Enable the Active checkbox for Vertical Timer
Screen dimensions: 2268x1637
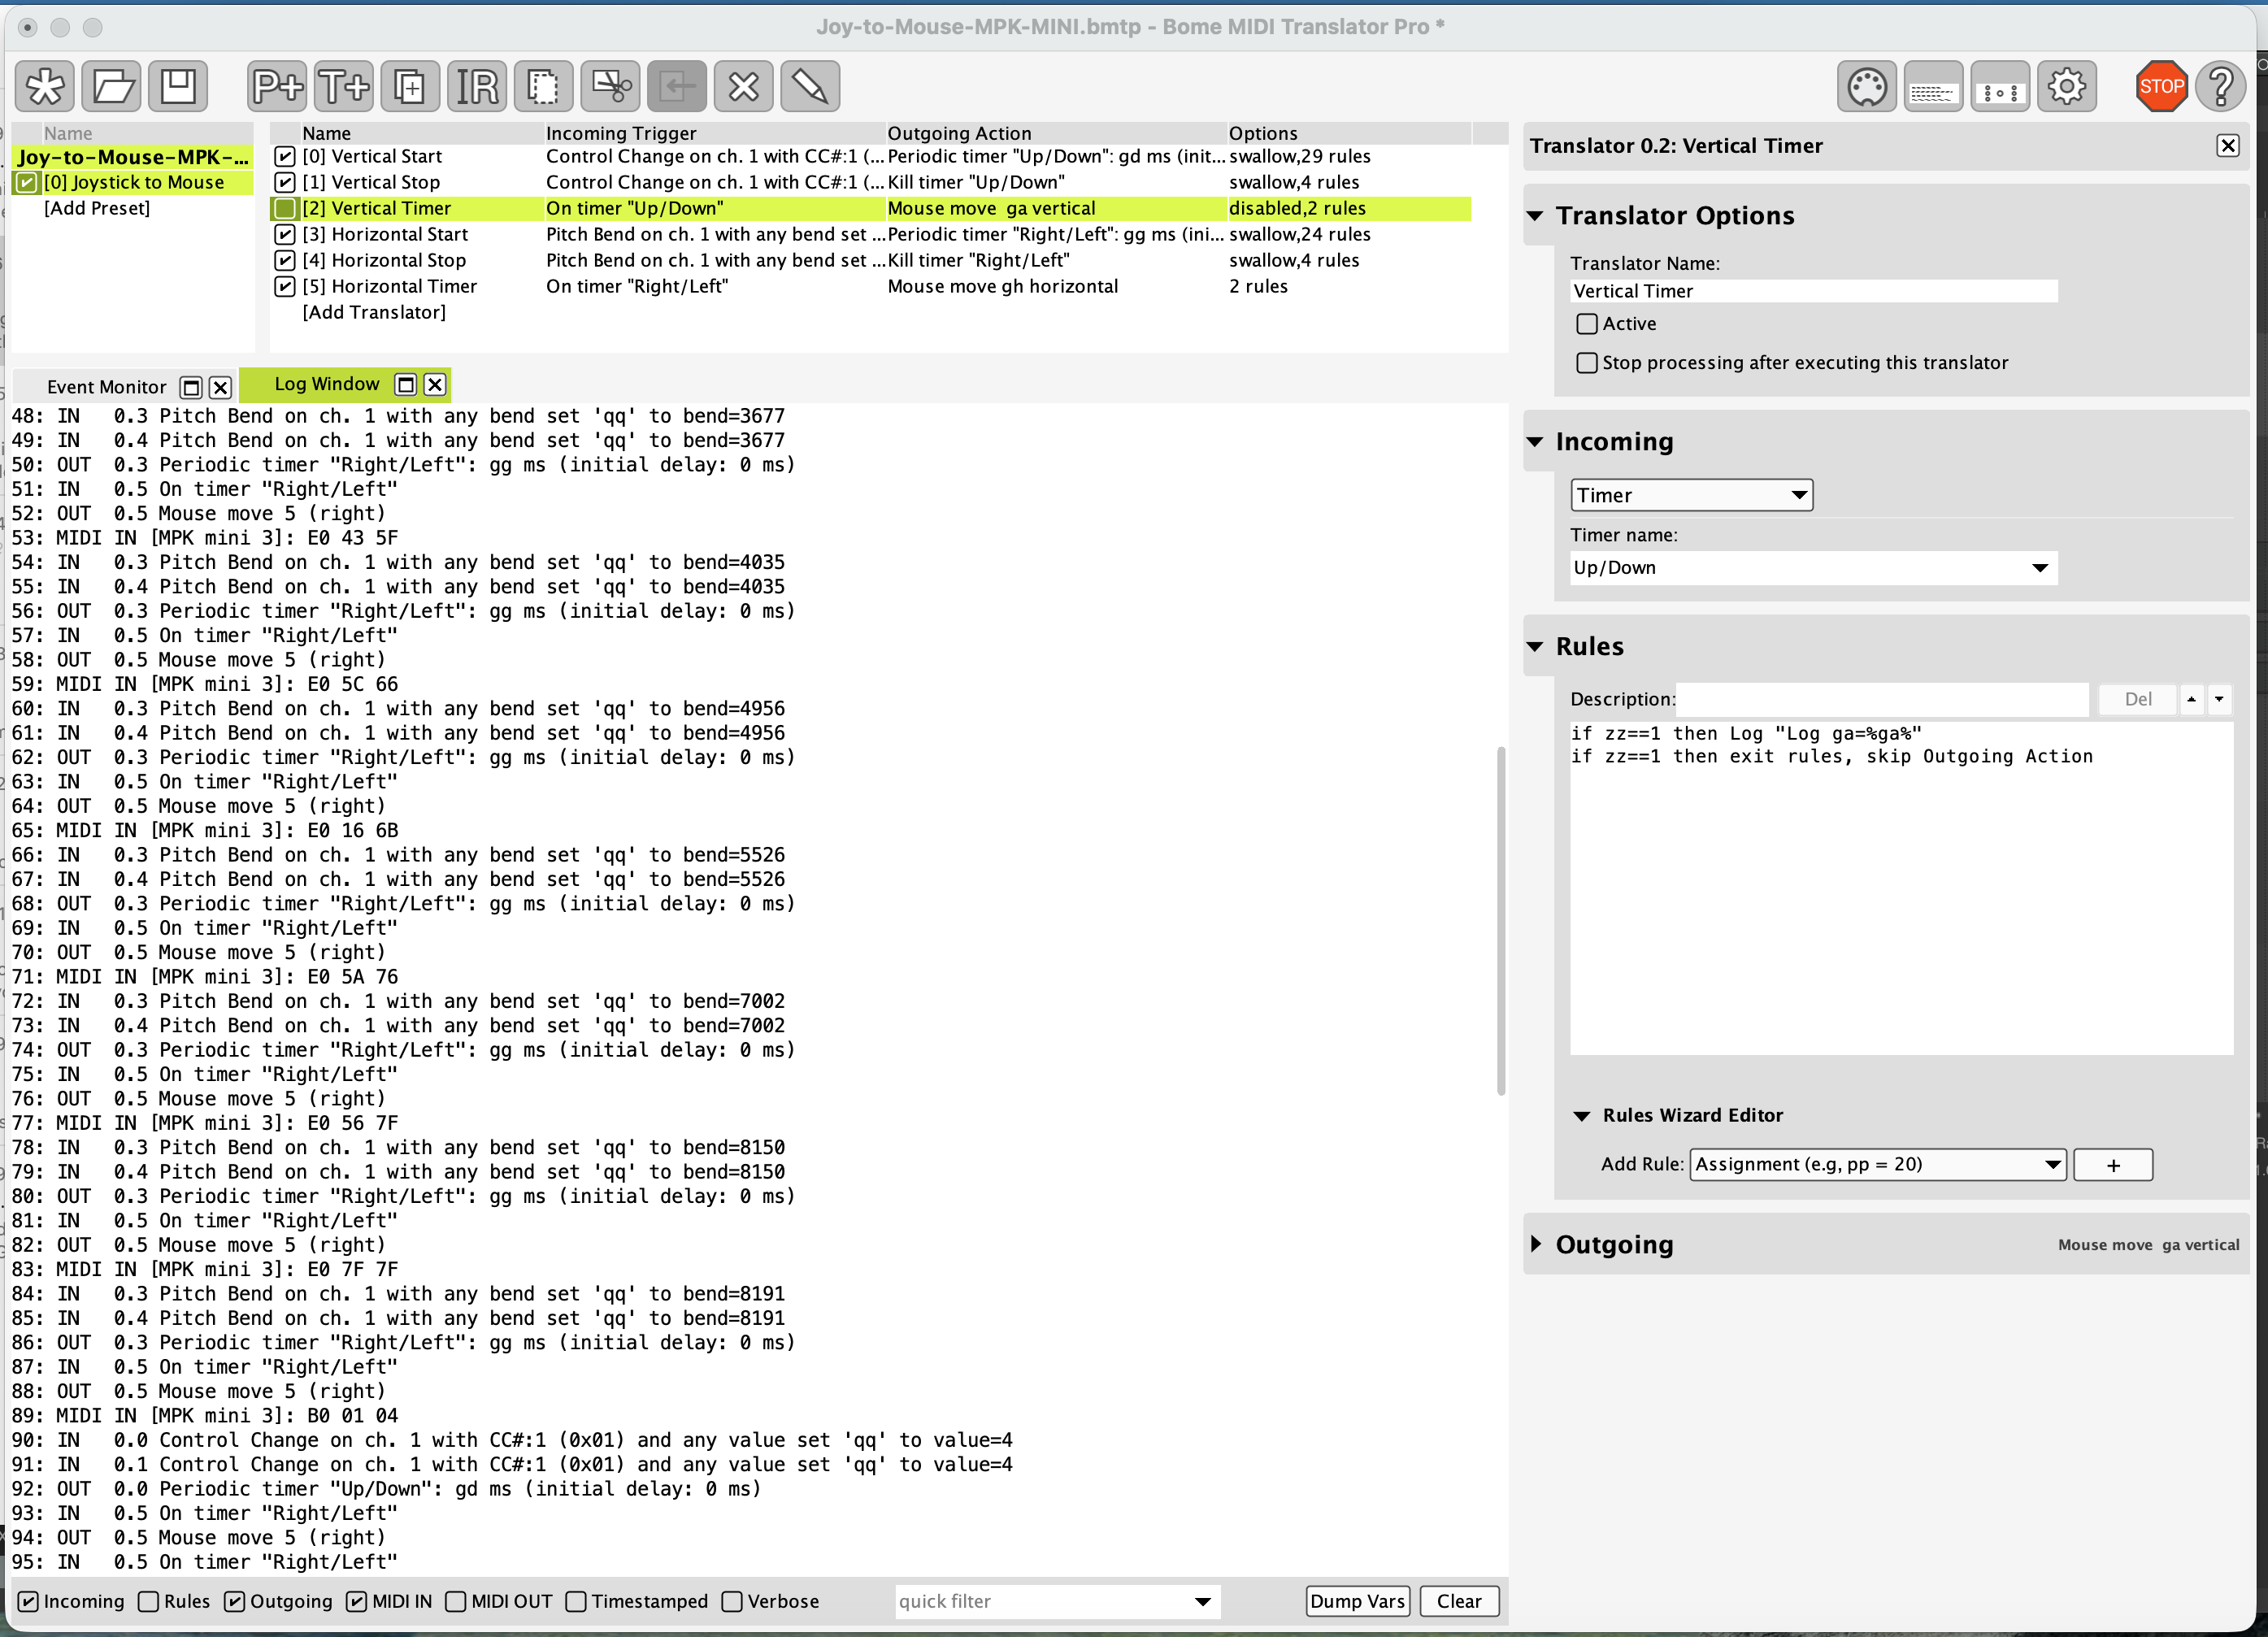[x=1586, y=324]
